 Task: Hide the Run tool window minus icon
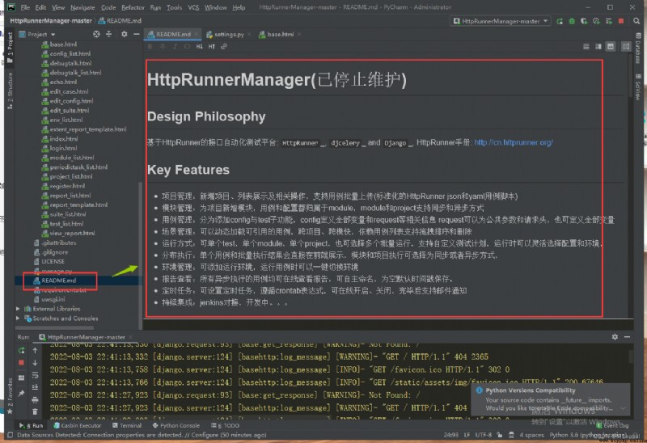tap(628, 337)
